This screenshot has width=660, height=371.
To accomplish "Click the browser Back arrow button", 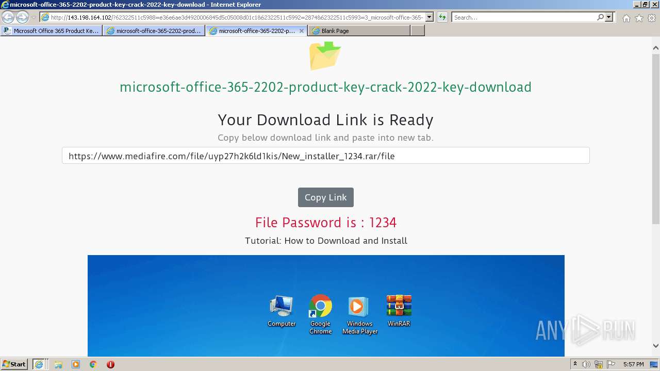I will point(8,17).
